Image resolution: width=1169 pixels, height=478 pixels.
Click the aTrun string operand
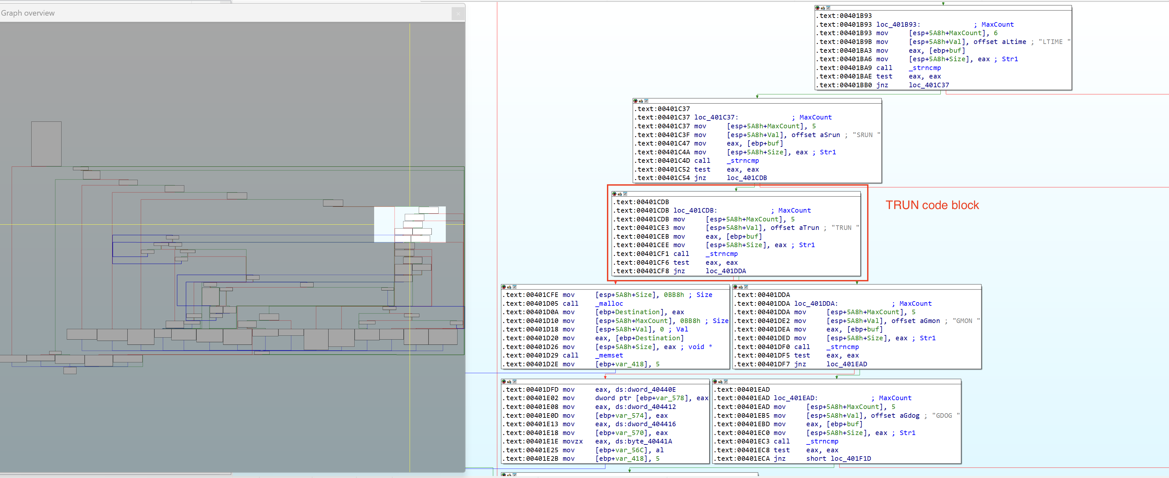pos(810,228)
